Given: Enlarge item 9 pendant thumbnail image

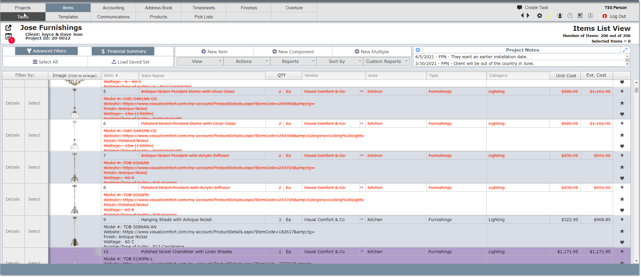Looking at the screenshot, I should coord(75,231).
